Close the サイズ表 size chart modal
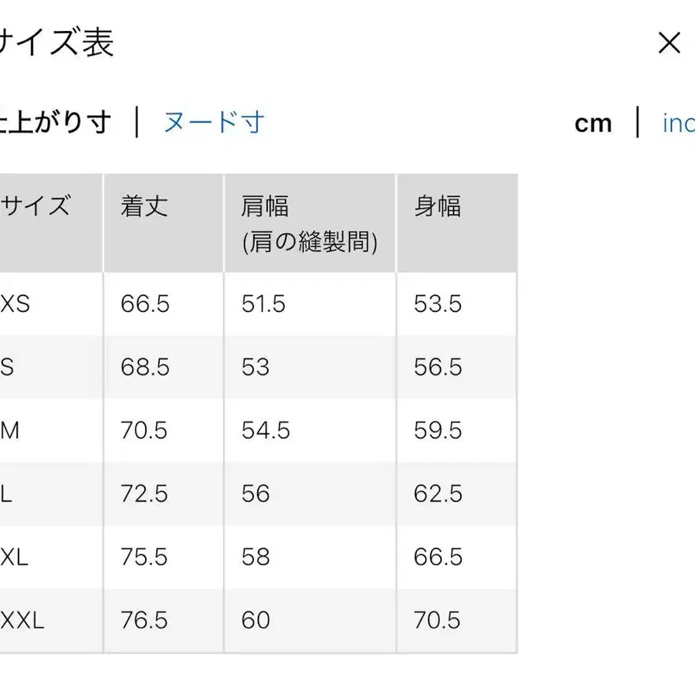This screenshot has width=695, height=695. click(669, 43)
